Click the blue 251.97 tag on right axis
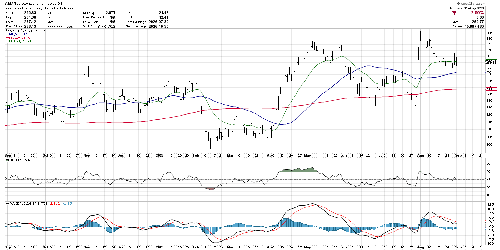Image resolution: width=500 pixels, height=250 pixels. point(491,72)
